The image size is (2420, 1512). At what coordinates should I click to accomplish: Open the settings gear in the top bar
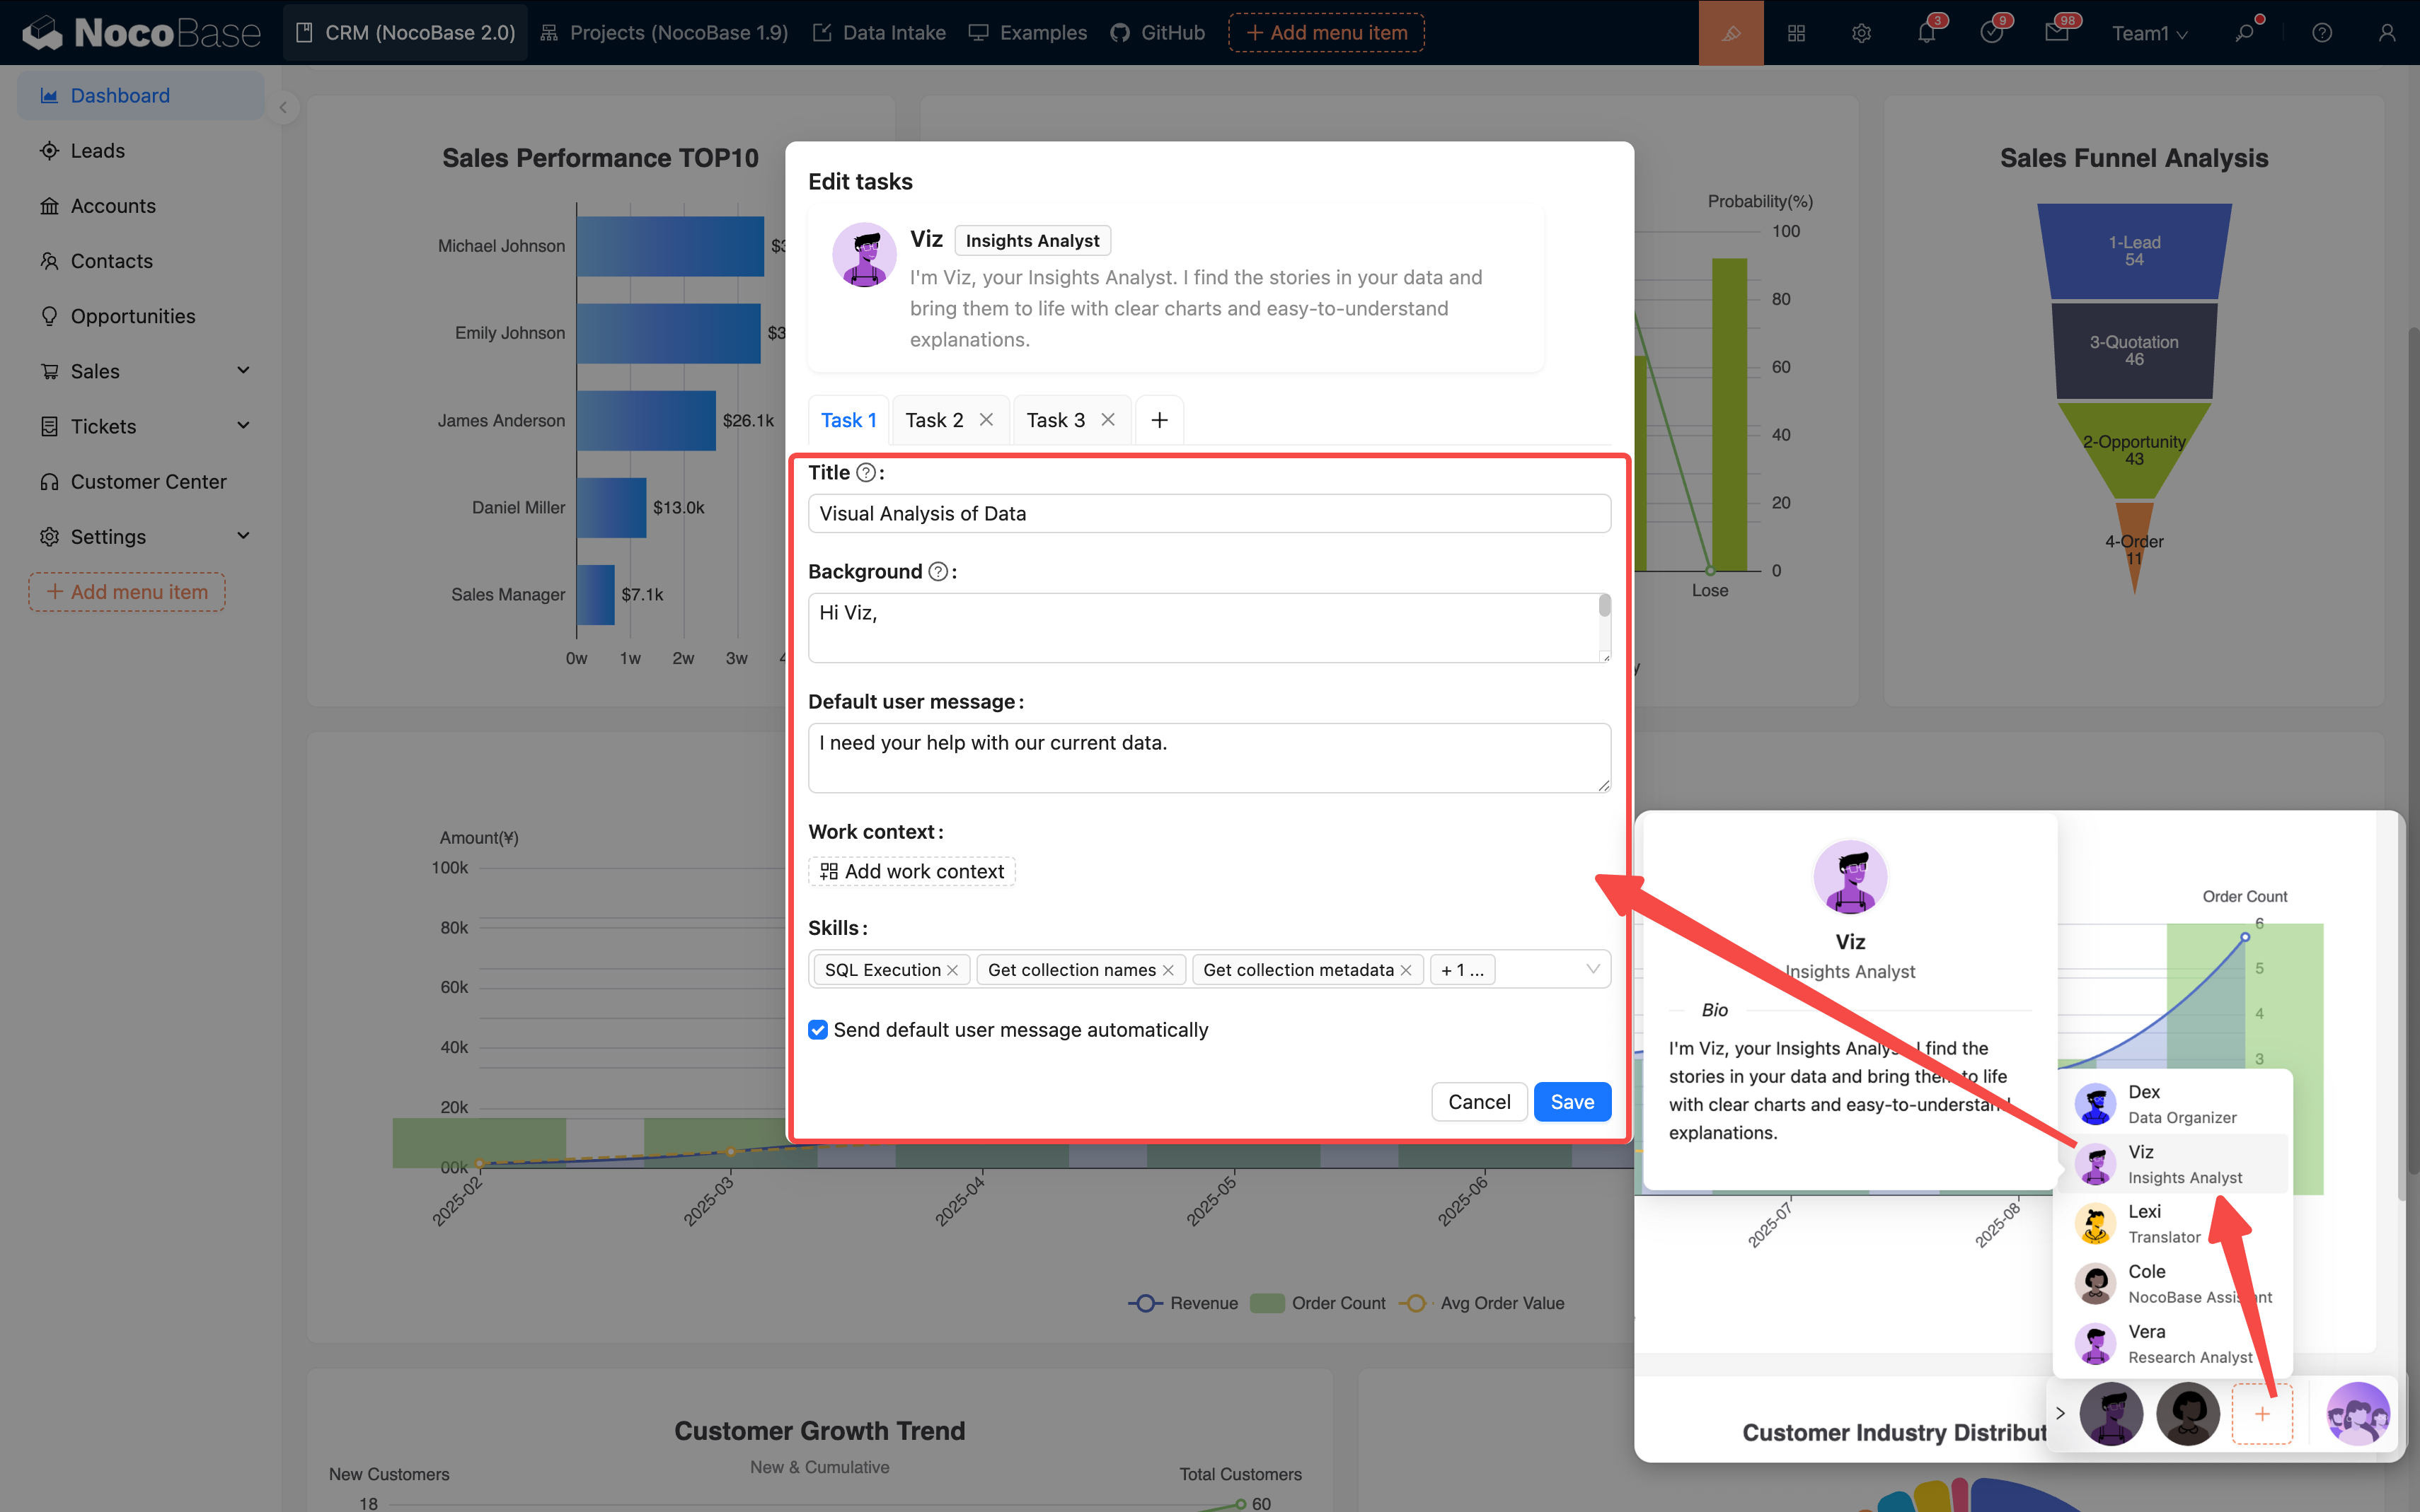[x=1862, y=32]
